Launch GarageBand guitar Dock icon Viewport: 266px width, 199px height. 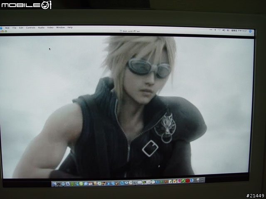pos(117,183)
